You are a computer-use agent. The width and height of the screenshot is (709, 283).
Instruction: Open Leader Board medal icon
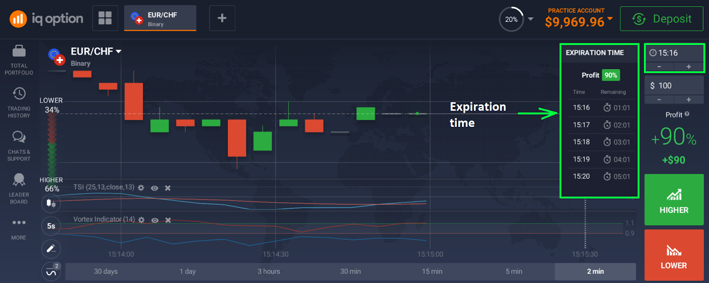(x=19, y=180)
